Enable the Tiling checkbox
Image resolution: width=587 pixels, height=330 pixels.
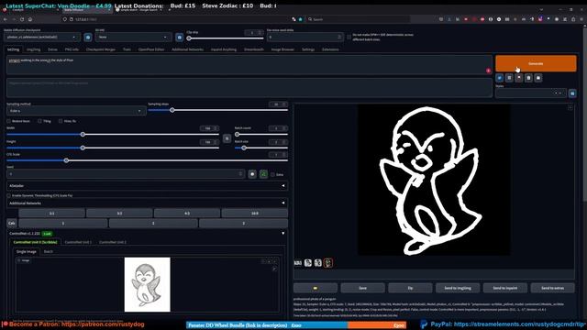[x=39, y=121]
